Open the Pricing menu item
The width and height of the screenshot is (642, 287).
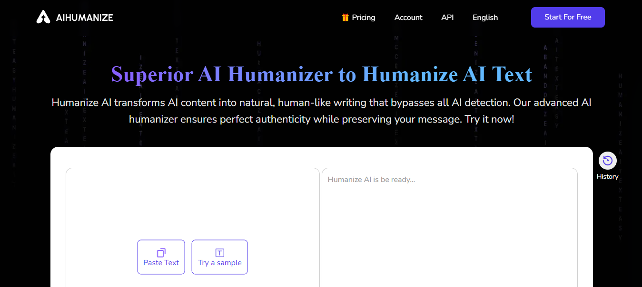coord(364,18)
